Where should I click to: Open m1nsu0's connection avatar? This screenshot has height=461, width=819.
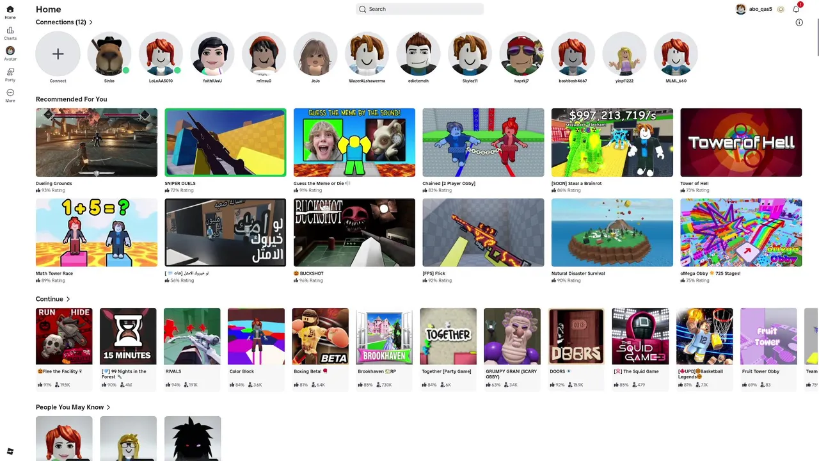264,54
